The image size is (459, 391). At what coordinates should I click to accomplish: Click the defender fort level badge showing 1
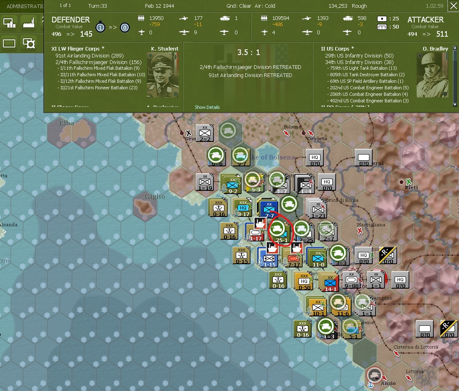101,28
